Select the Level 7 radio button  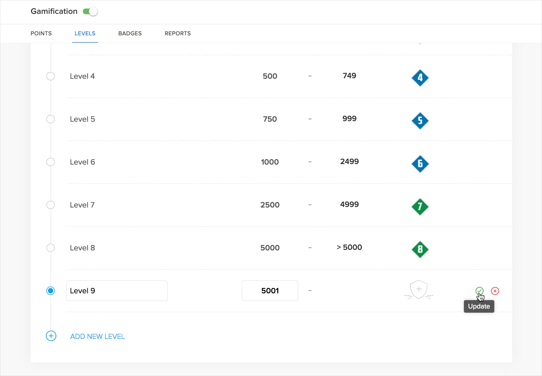50,205
